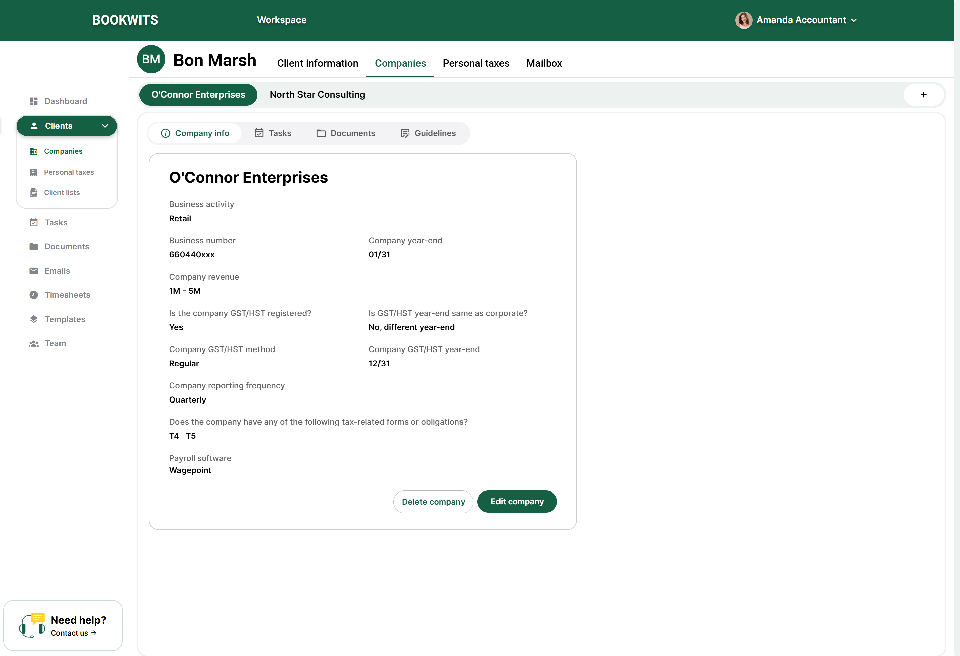The width and height of the screenshot is (960, 656).
Task: Click the calendar-check icon on Tasks tab
Action: point(259,133)
